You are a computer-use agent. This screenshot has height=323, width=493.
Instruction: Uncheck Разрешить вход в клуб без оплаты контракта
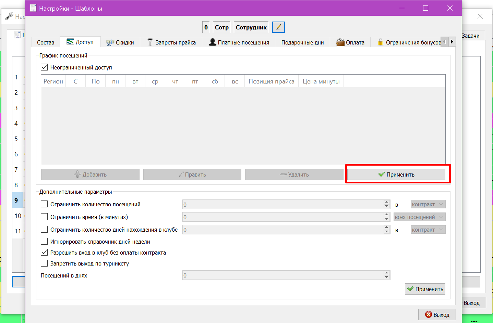[44, 253]
